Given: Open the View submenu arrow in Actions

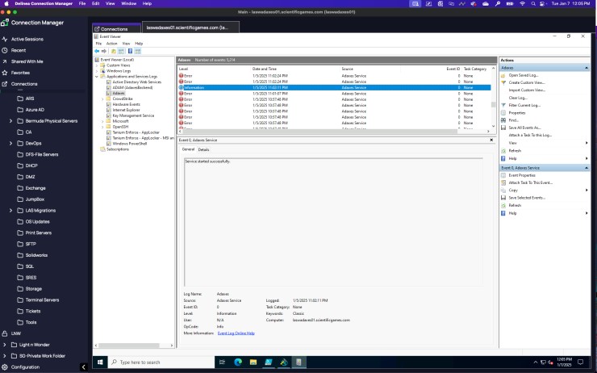Looking at the screenshot, I should pos(587,143).
